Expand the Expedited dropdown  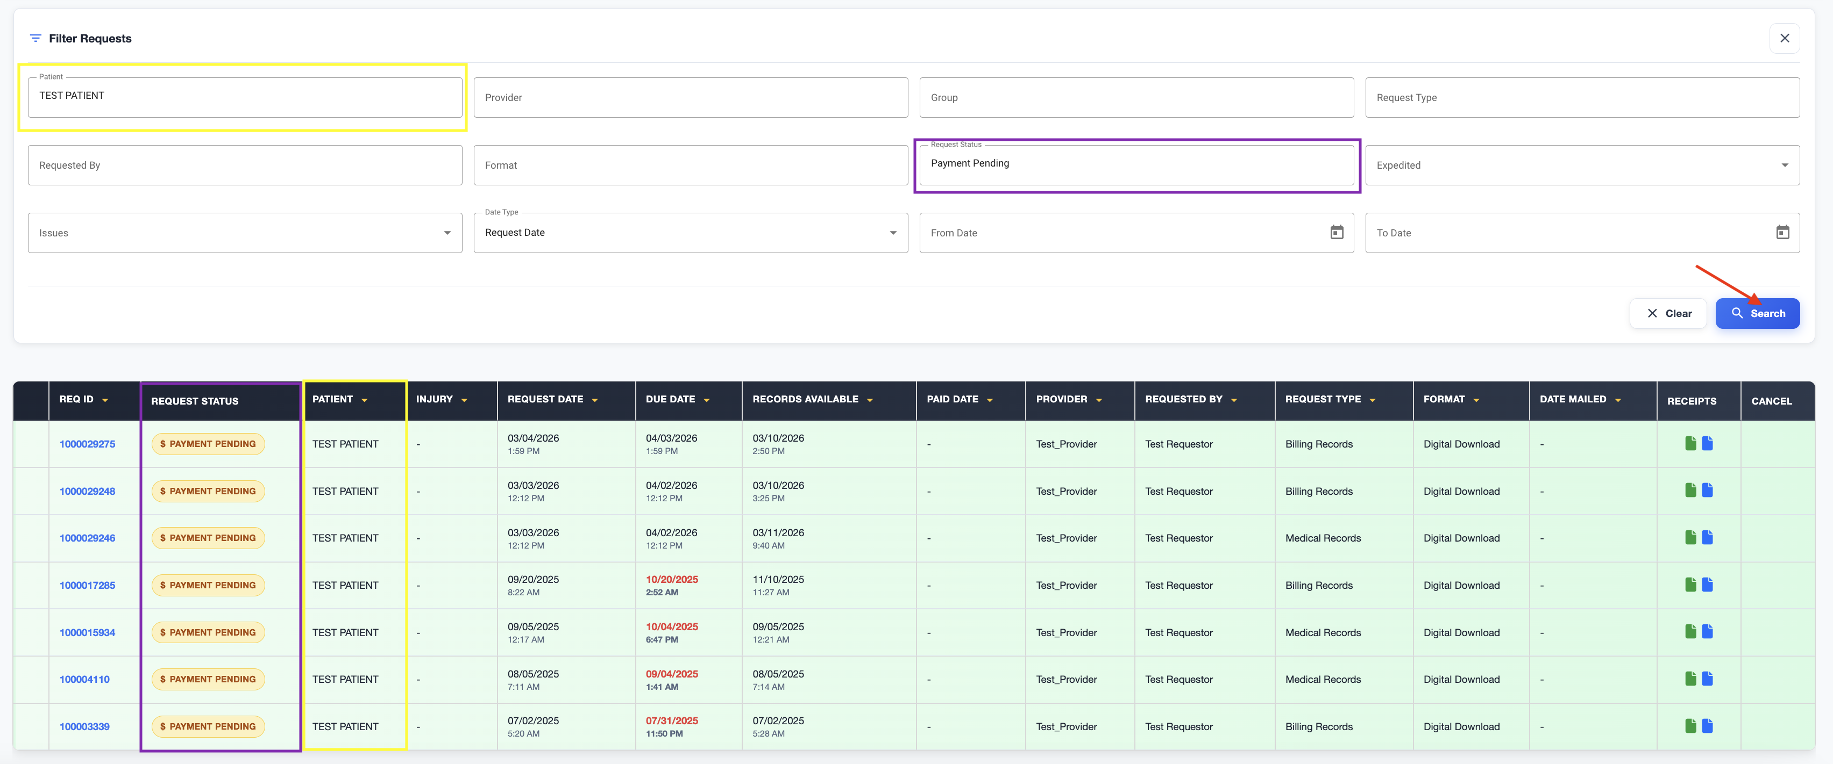click(1784, 165)
